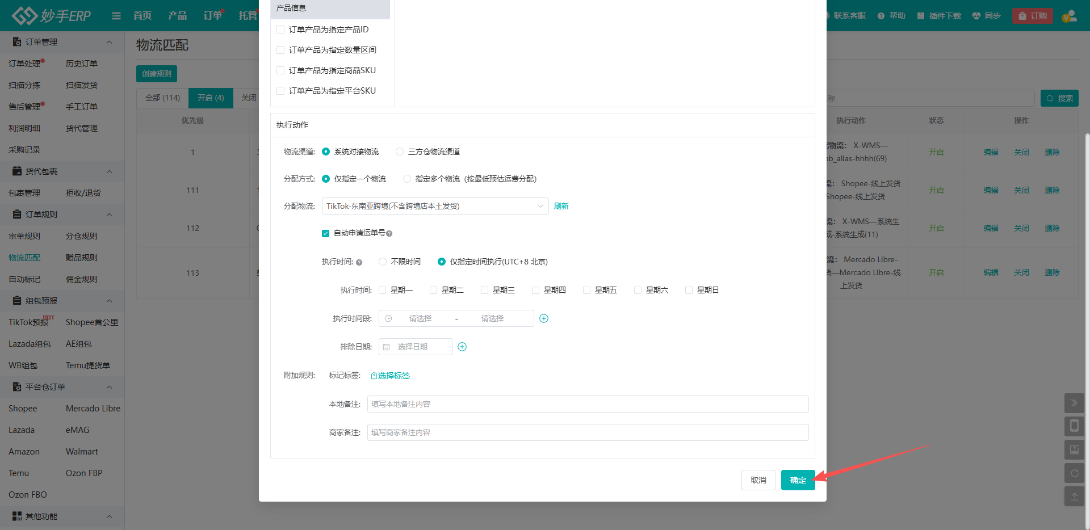Add another 执行时间段 with plus icon
Viewport: 1090px width, 530px height.
pos(544,318)
